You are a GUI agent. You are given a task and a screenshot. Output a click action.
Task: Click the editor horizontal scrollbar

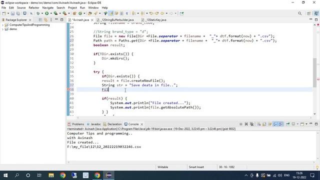194,117
